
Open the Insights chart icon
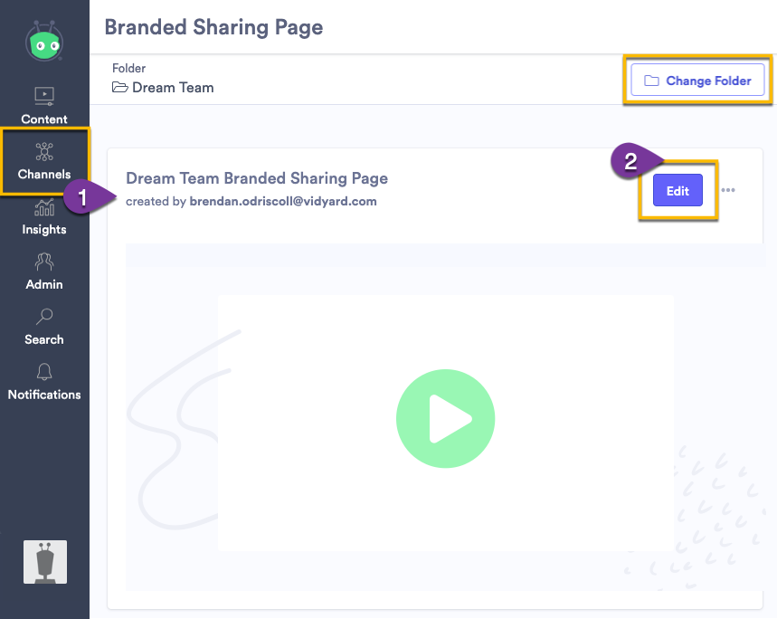click(x=44, y=207)
